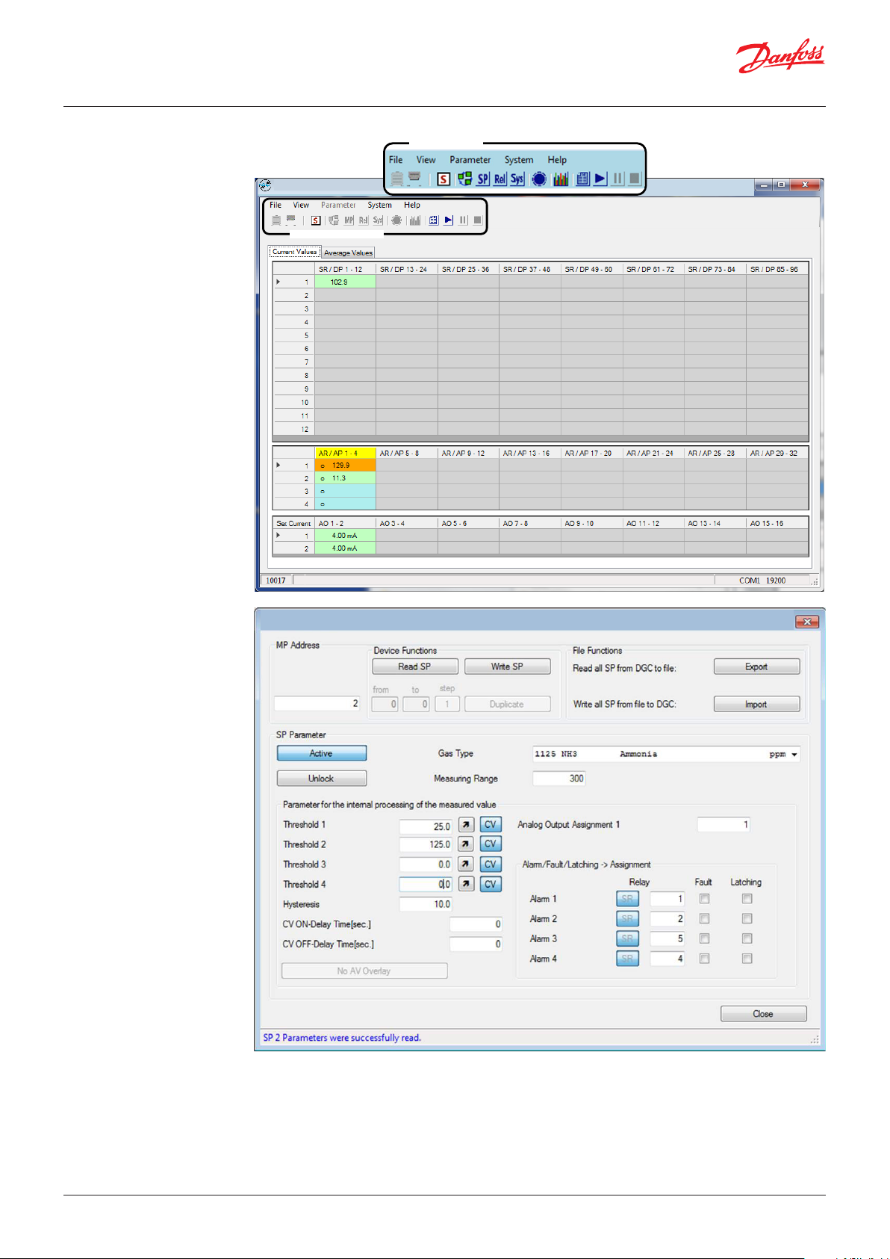
Task: Click the Alarm 3 relay number field
Action: (667, 938)
